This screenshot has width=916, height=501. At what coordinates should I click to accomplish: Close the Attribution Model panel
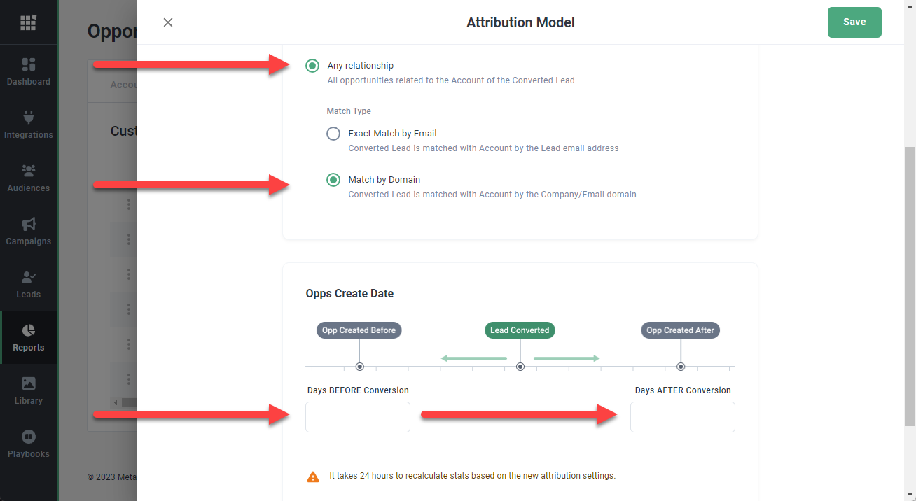[168, 22]
